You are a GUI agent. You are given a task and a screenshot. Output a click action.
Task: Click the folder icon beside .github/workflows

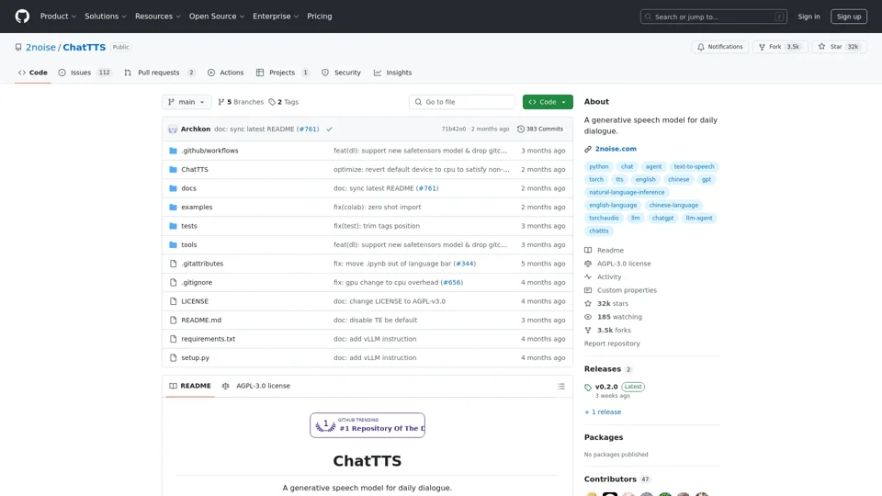click(x=174, y=151)
